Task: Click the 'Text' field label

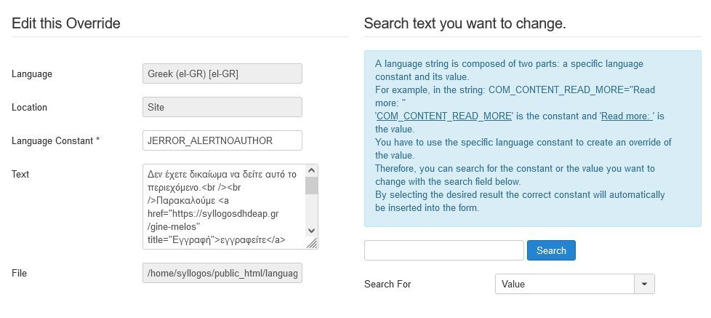Action: pos(20,174)
